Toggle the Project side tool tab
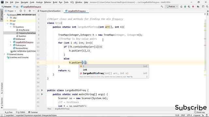The width and height of the screenshot is (209, 117). point(2,15)
